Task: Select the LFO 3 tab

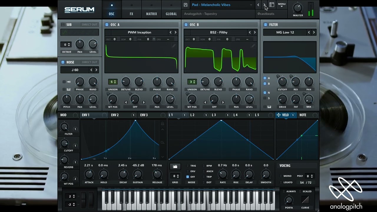Action: pyautogui.click(x=221, y=115)
